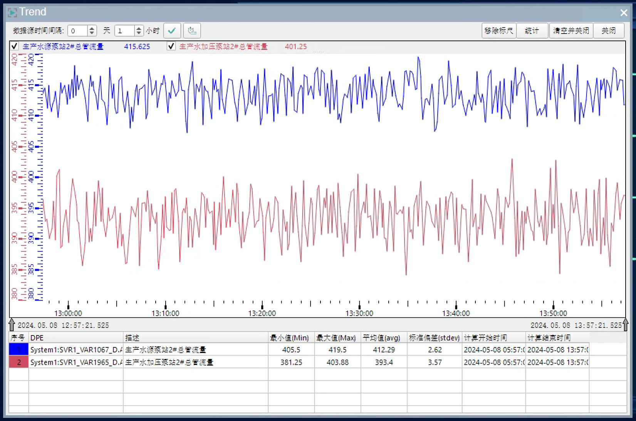This screenshot has width=636, height=421.
Task: Click the days input field
Action: pos(78,31)
